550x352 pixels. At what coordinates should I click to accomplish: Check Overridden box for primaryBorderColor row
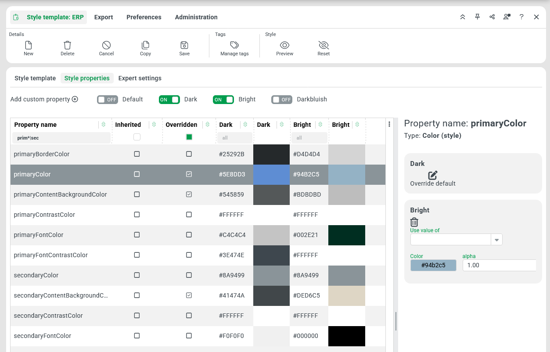point(189,154)
